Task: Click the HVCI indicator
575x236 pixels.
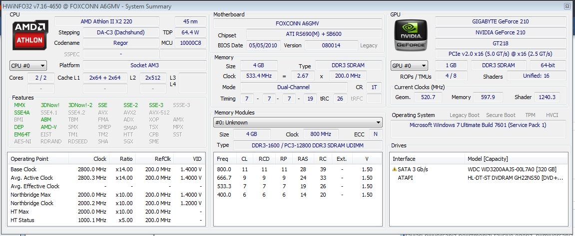Action: pos(552,115)
